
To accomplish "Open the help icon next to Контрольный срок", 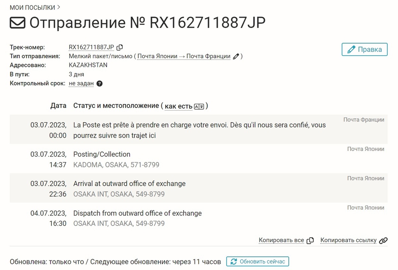I will coord(99,83).
